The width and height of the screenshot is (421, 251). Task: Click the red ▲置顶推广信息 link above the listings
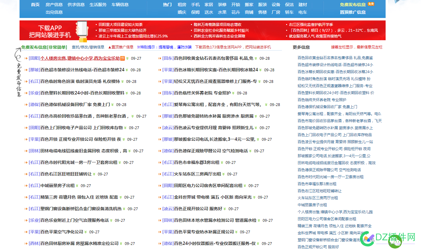tap(121, 47)
